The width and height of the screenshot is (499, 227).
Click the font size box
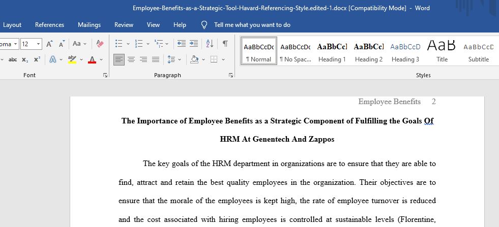click(27, 44)
